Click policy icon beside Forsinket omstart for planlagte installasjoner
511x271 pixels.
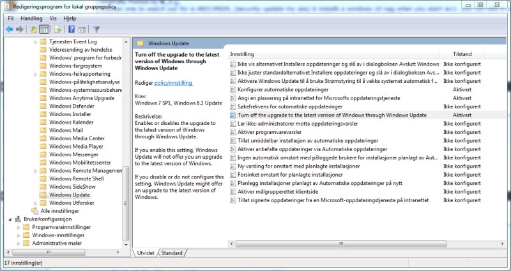click(x=233, y=175)
